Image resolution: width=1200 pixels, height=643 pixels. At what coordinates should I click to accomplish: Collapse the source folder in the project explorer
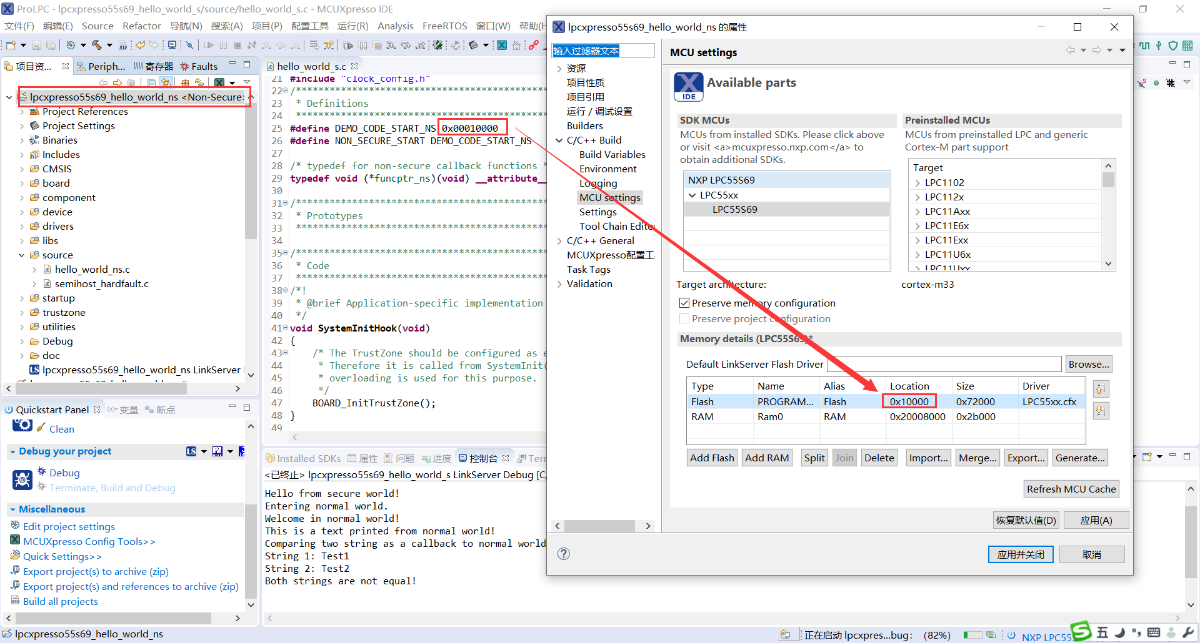pyautogui.click(x=22, y=255)
